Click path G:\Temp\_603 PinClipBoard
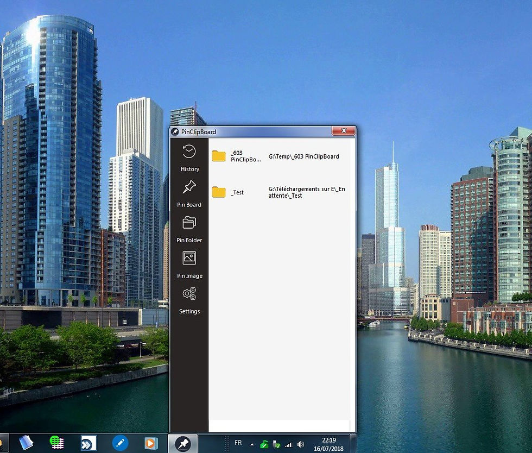The height and width of the screenshot is (453, 532). [x=303, y=156]
